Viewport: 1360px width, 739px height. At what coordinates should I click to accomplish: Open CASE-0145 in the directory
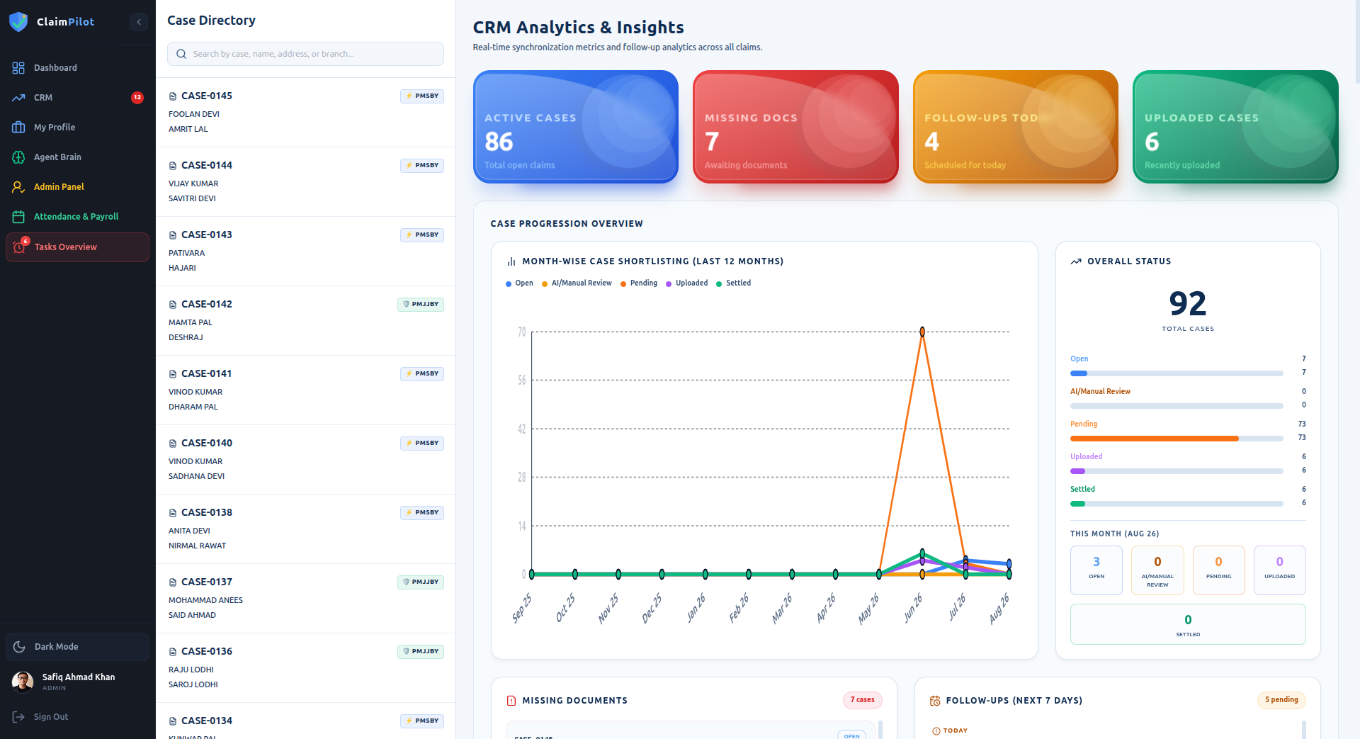tap(305, 113)
